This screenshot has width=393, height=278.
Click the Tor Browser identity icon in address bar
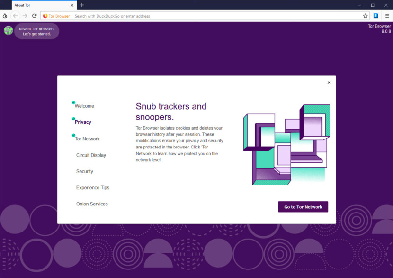(x=56, y=16)
